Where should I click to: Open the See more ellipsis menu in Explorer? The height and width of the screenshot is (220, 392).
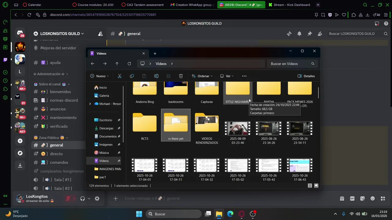(244, 76)
